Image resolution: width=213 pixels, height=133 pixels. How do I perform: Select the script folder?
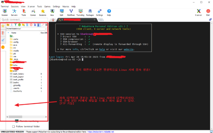click(14, 71)
